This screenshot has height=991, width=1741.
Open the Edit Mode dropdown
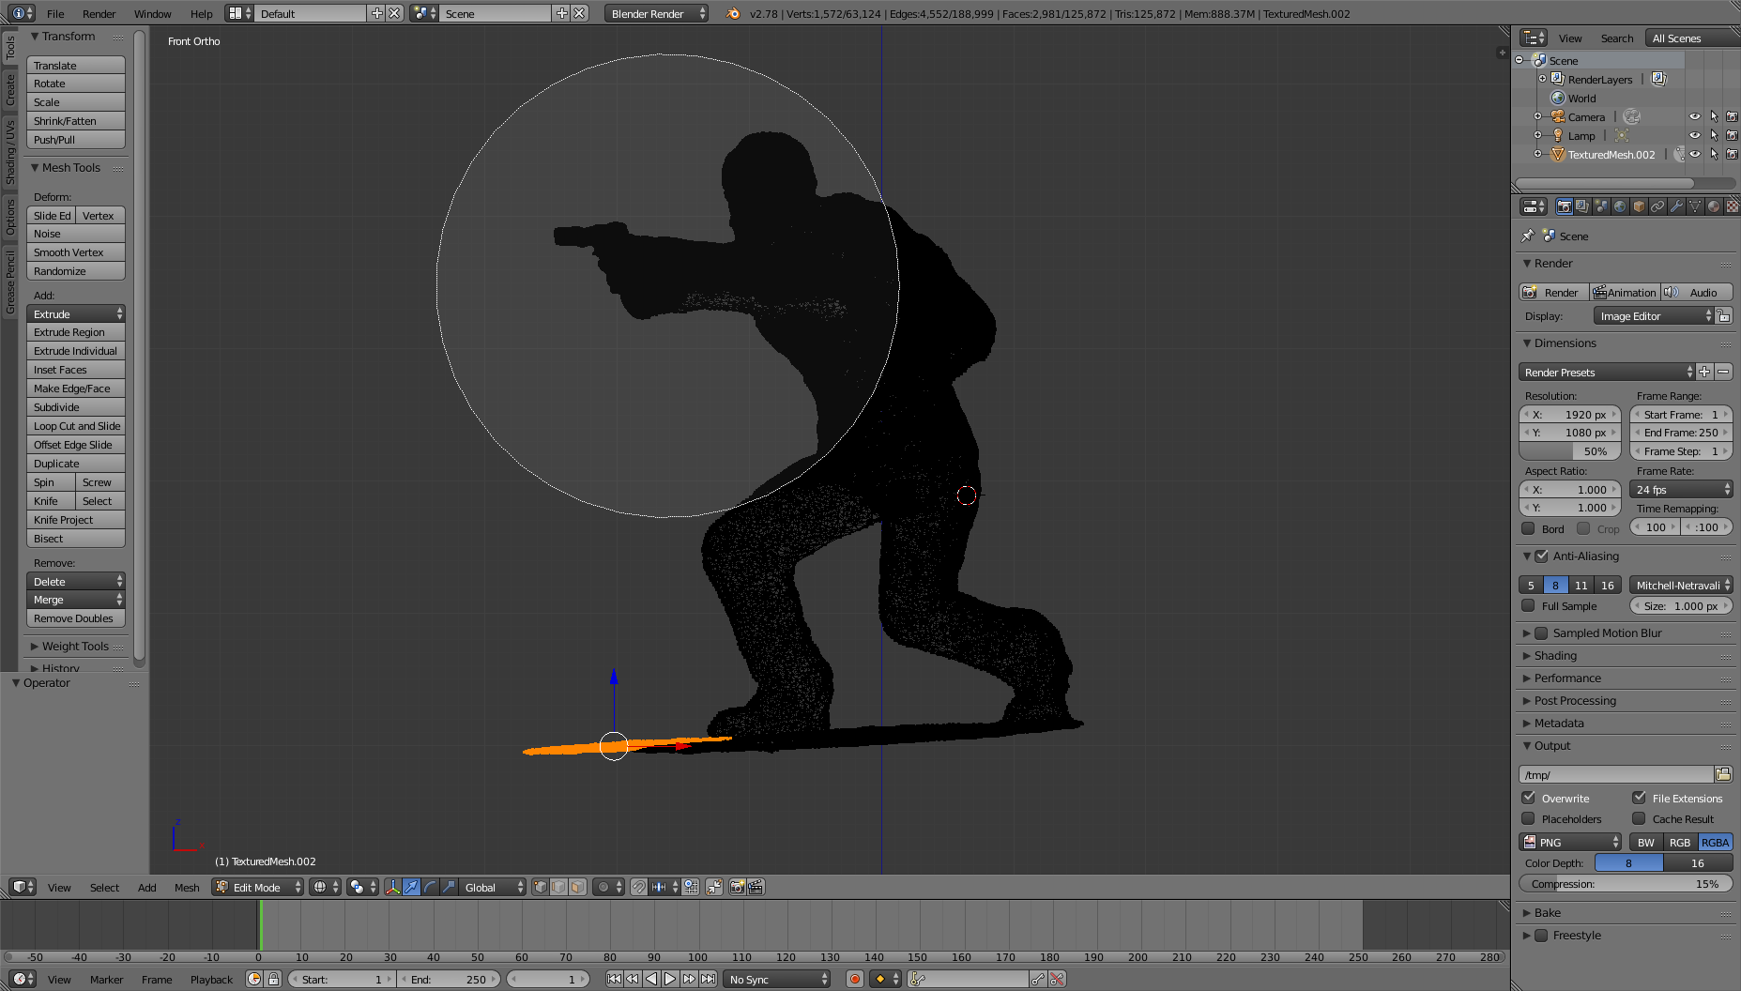(257, 887)
